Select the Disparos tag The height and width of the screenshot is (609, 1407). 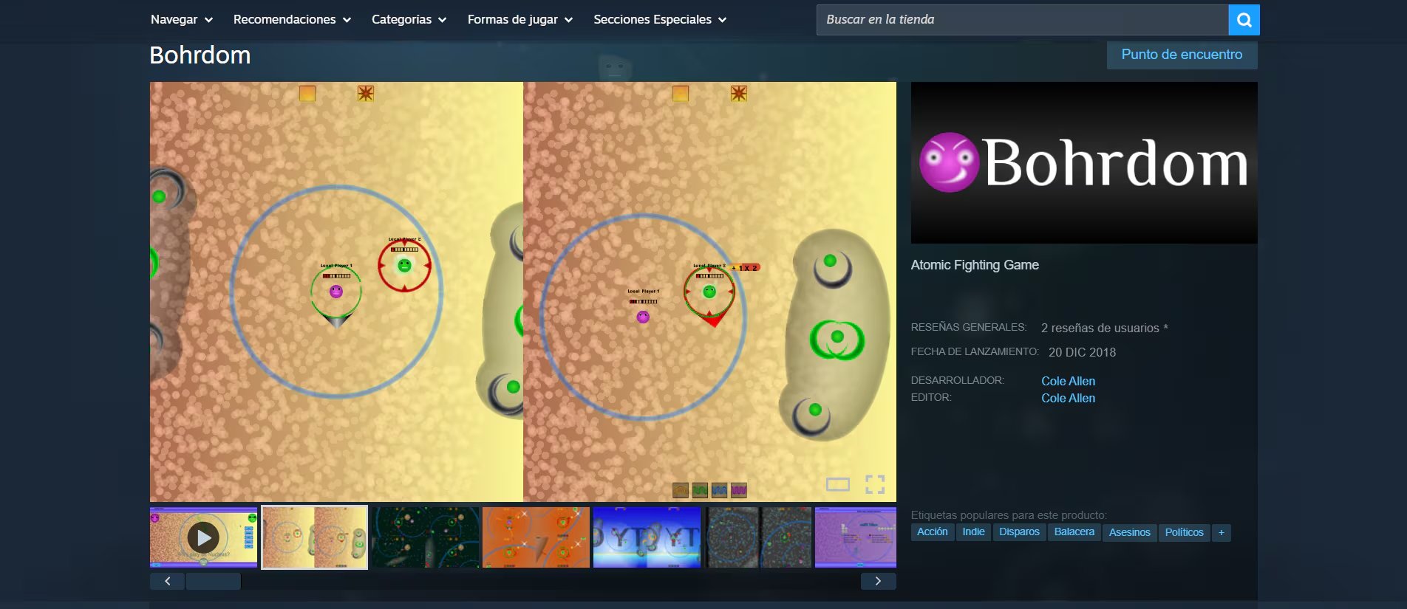coord(1019,532)
